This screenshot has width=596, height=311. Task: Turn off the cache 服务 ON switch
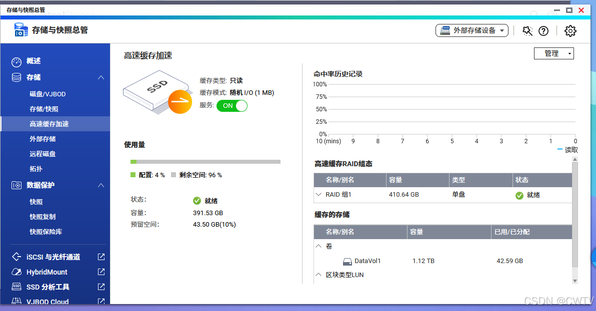pyautogui.click(x=232, y=106)
